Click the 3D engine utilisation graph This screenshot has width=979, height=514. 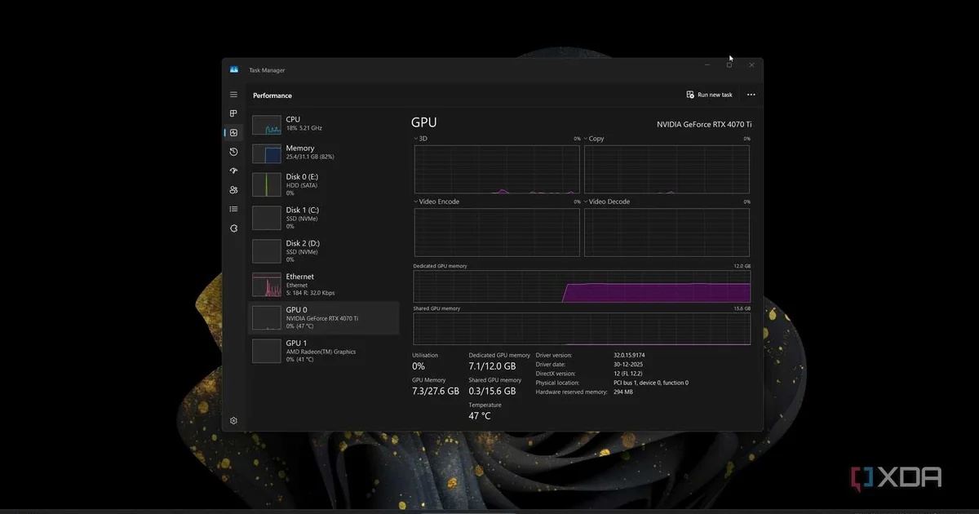click(497, 170)
